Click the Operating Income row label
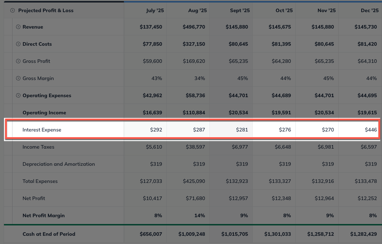 tap(44, 113)
